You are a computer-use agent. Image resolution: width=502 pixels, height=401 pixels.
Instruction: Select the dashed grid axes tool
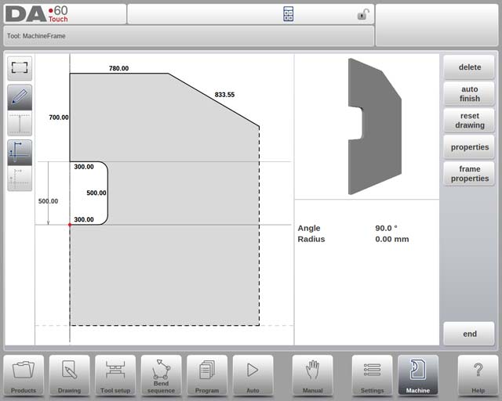click(20, 178)
